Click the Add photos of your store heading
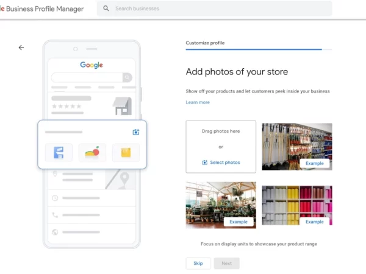 click(x=237, y=72)
